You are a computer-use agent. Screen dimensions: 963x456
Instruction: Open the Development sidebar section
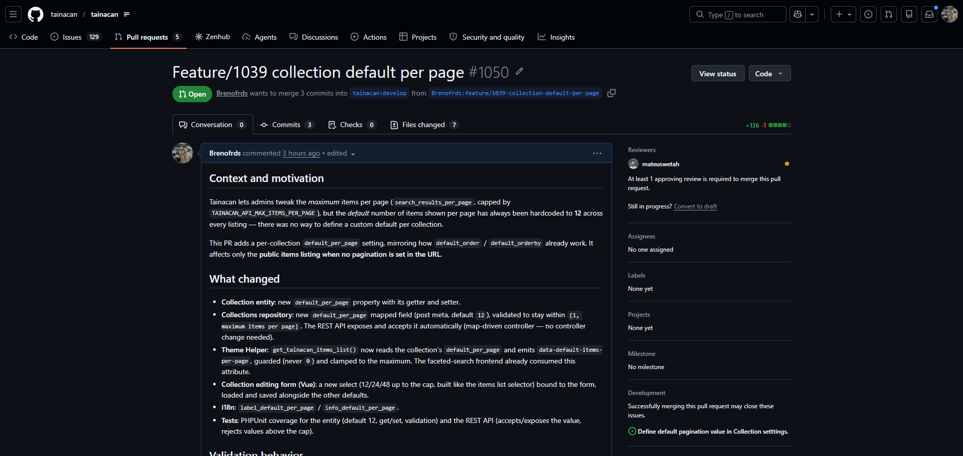tap(647, 393)
